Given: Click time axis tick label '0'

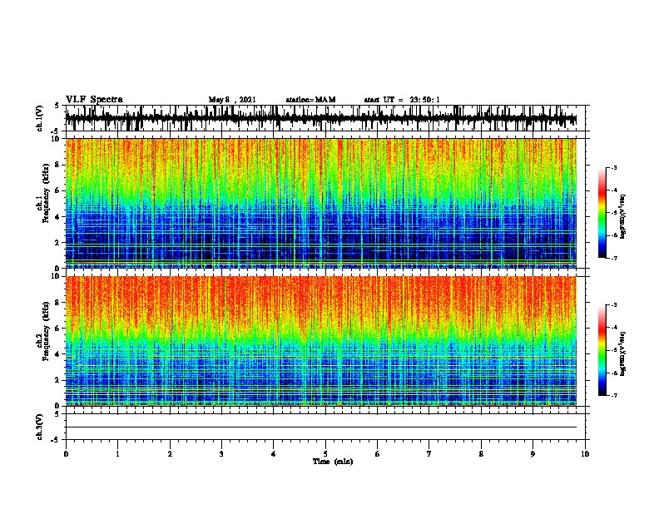Looking at the screenshot, I should (x=66, y=454).
